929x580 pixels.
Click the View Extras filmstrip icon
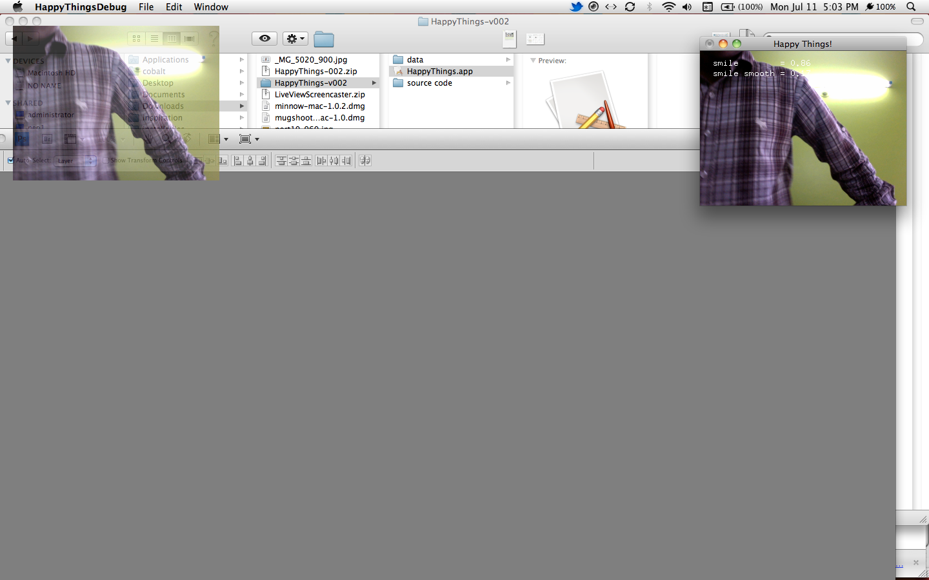[x=70, y=139]
